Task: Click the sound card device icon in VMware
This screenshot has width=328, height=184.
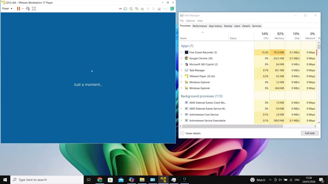Action: 142,9
